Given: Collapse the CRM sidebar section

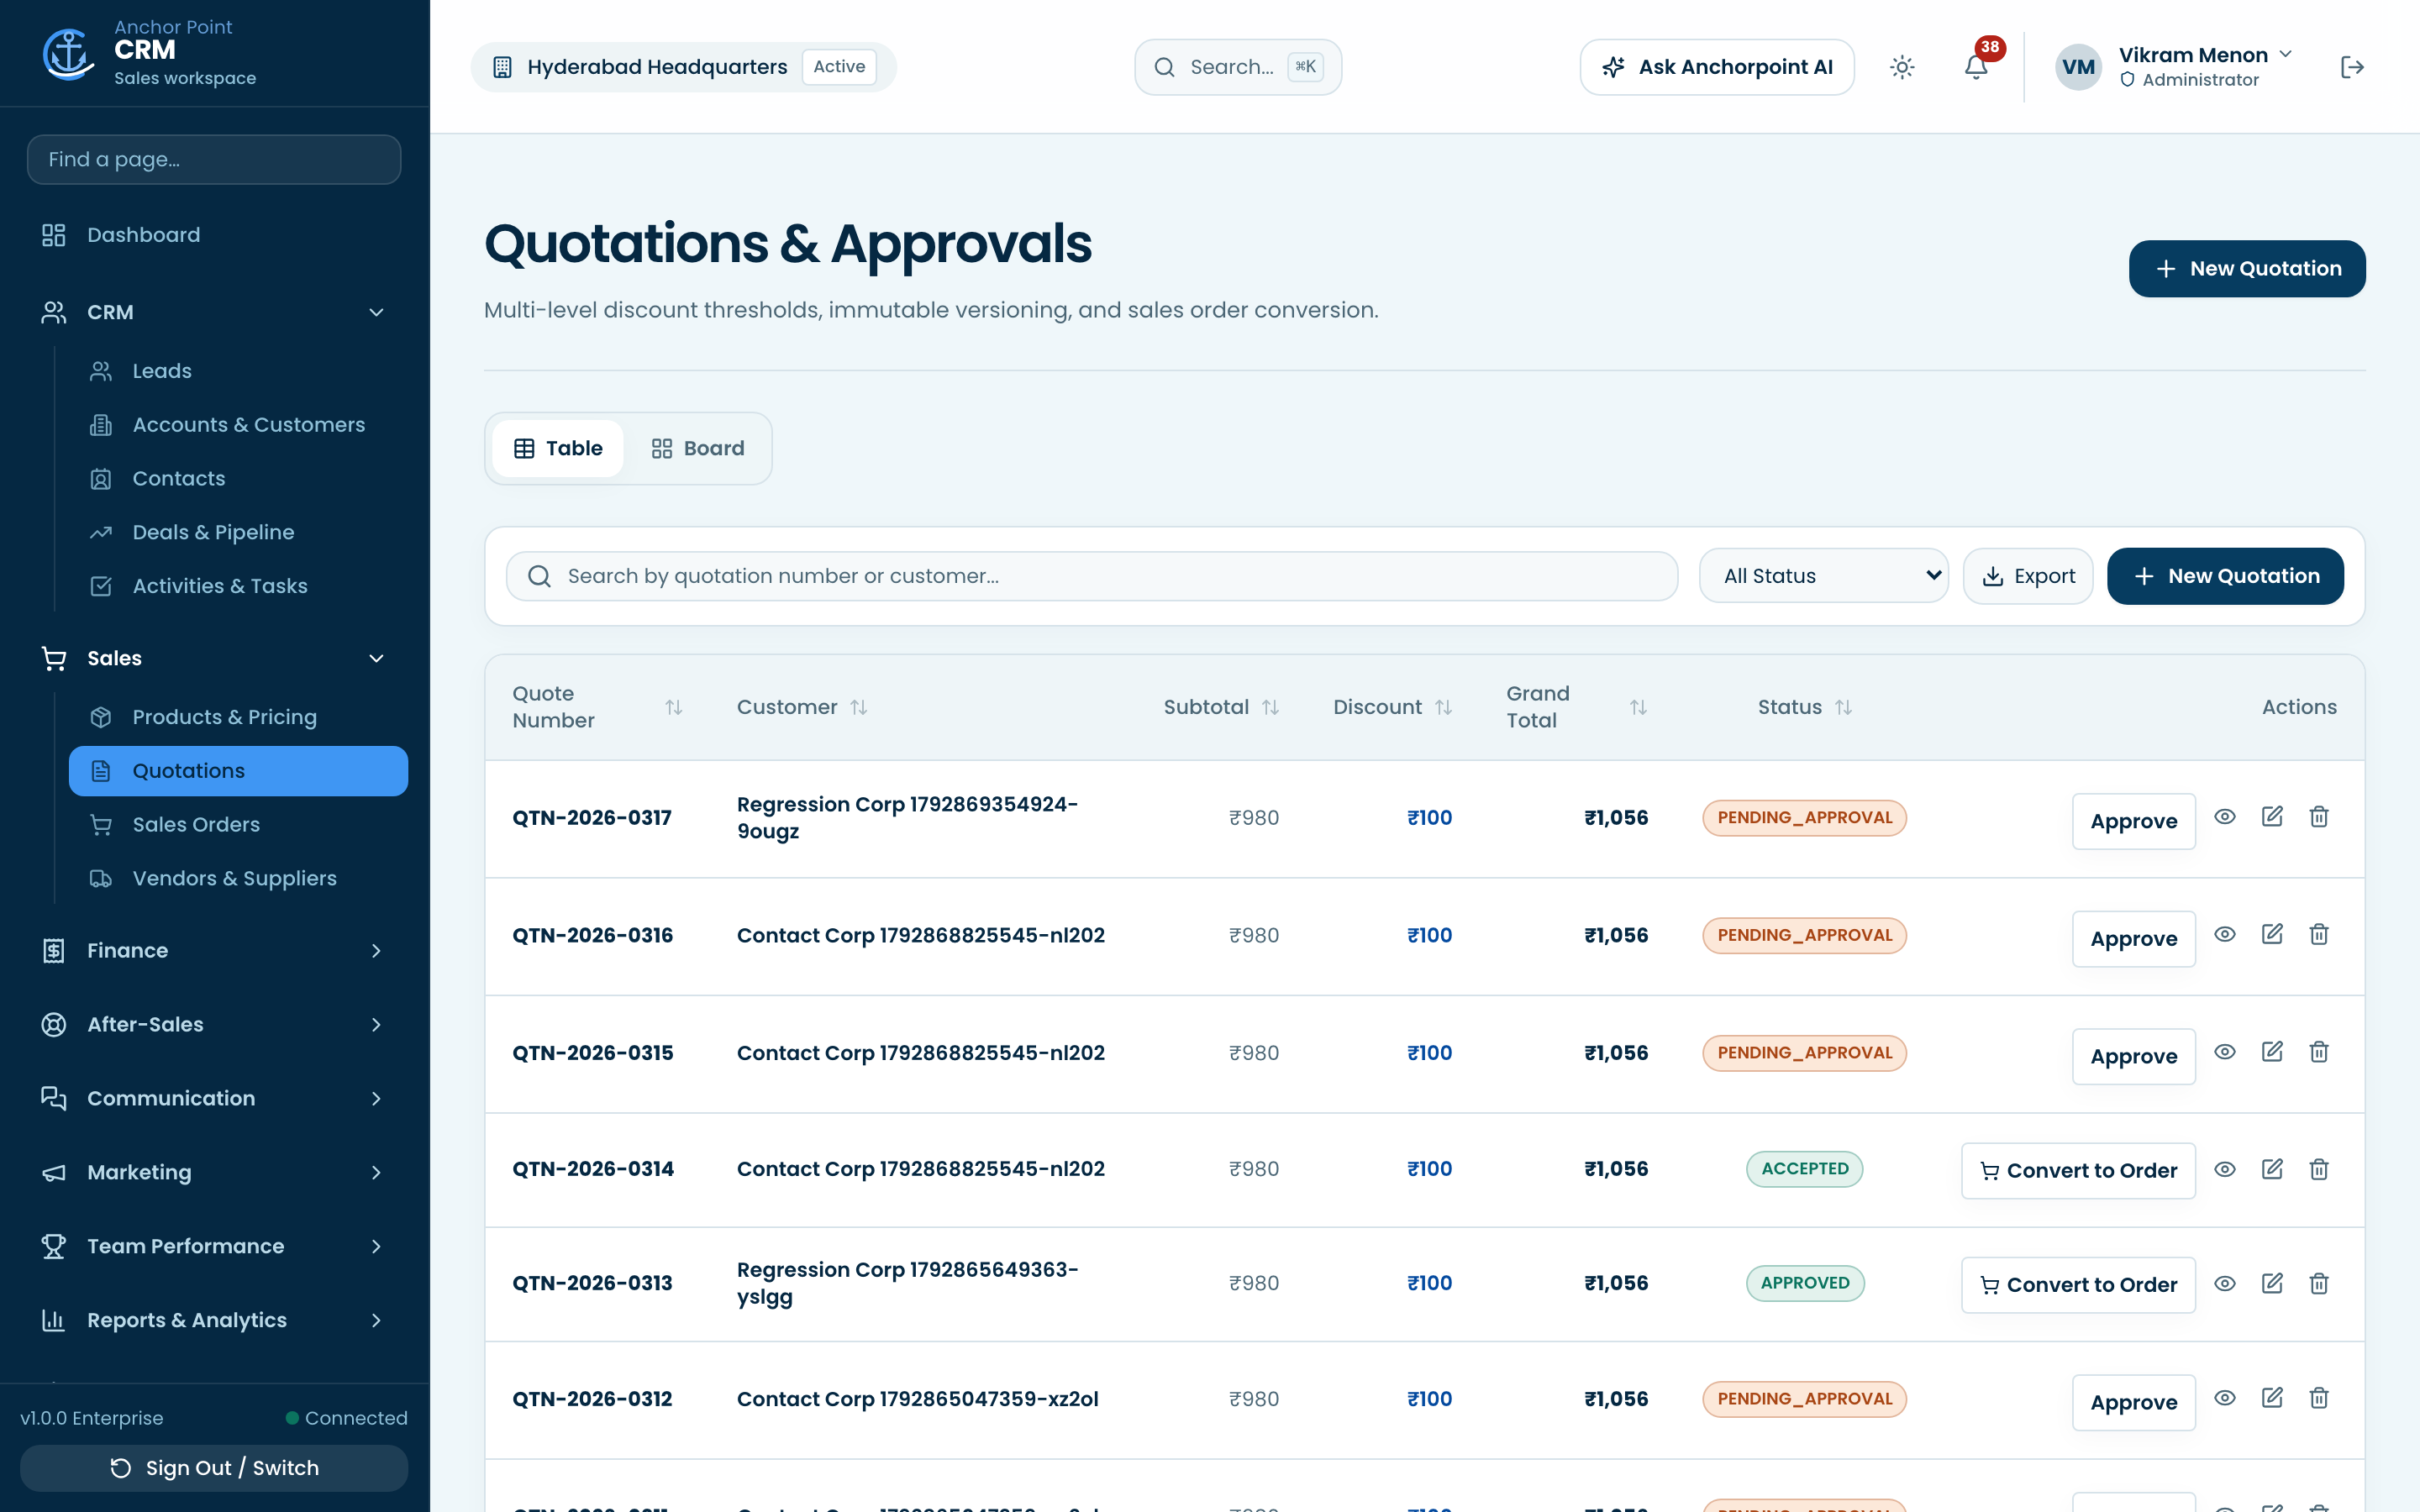Looking at the screenshot, I should pyautogui.click(x=214, y=312).
